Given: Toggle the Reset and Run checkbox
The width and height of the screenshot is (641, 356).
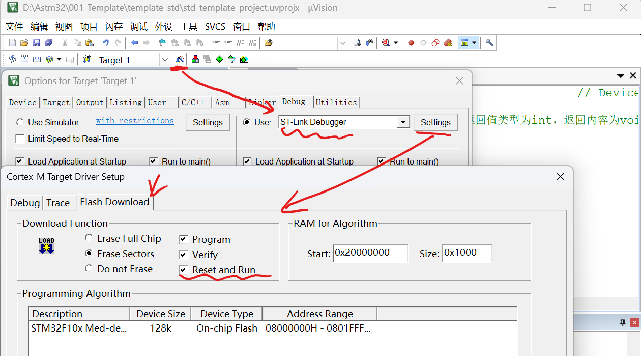Looking at the screenshot, I should (x=184, y=270).
